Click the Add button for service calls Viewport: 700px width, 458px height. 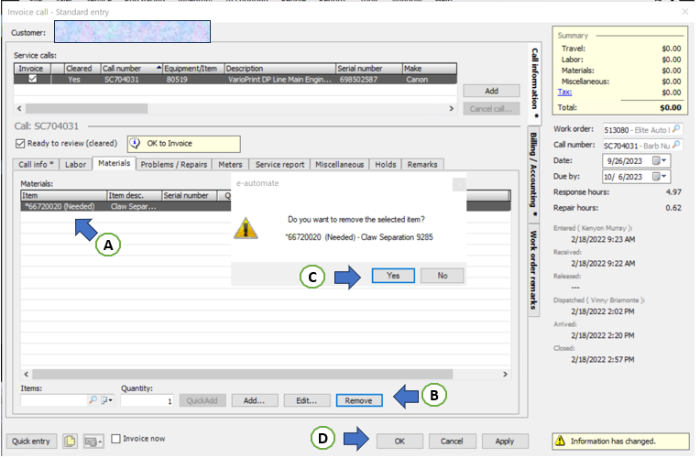491,91
